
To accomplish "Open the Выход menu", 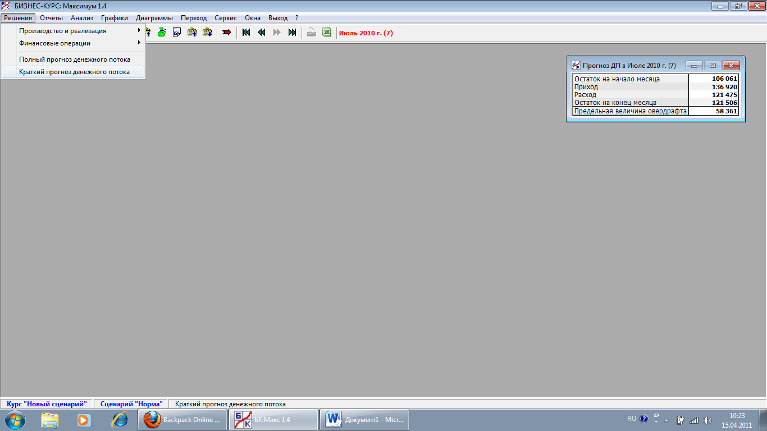I will tap(278, 18).
